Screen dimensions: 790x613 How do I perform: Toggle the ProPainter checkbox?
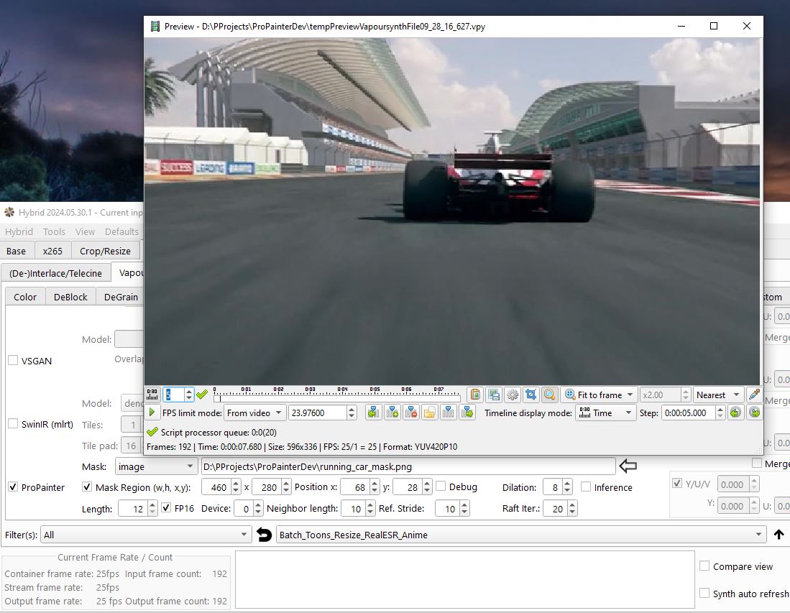click(x=13, y=487)
